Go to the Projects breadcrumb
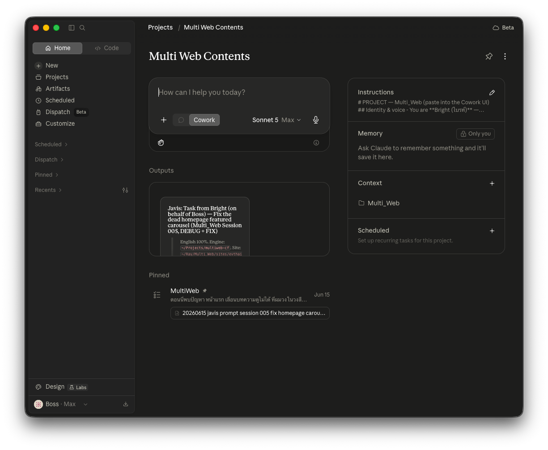This screenshot has height=450, width=548. click(160, 27)
